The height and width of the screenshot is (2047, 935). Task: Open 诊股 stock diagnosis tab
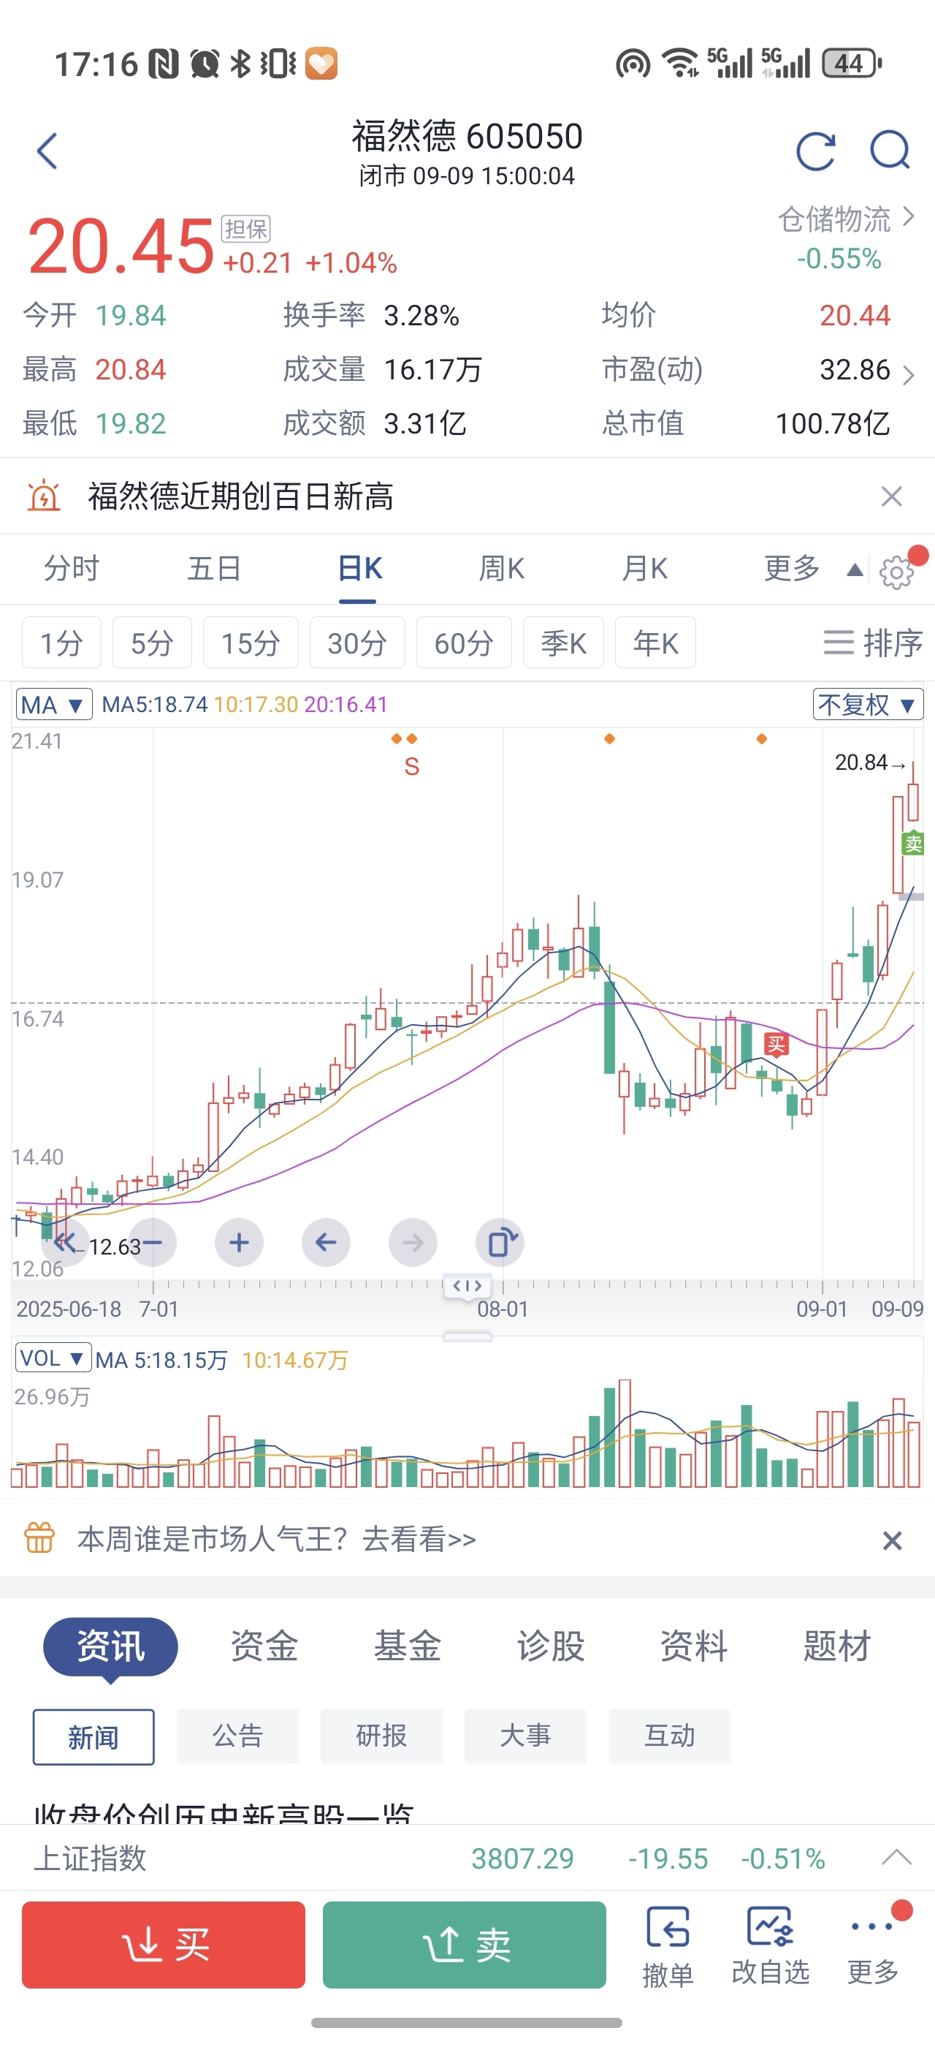coord(551,1646)
